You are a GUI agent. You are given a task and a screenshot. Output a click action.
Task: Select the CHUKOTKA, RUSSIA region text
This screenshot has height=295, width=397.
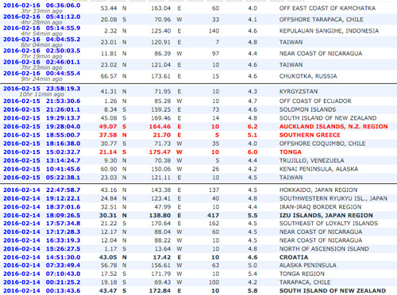point(308,76)
